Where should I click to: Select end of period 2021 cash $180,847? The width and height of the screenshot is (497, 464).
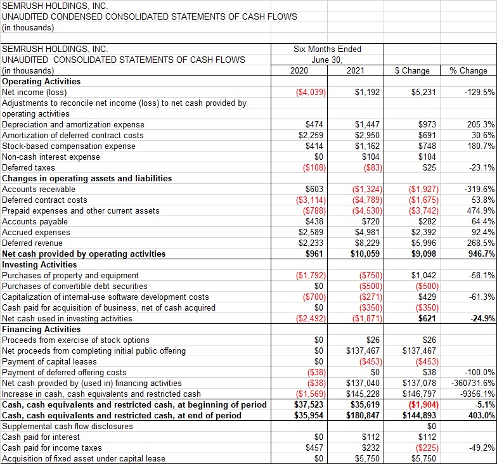pyautogui.click(x=363, y=416)
